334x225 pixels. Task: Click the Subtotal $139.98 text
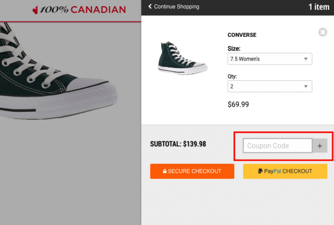coord(178,144)
